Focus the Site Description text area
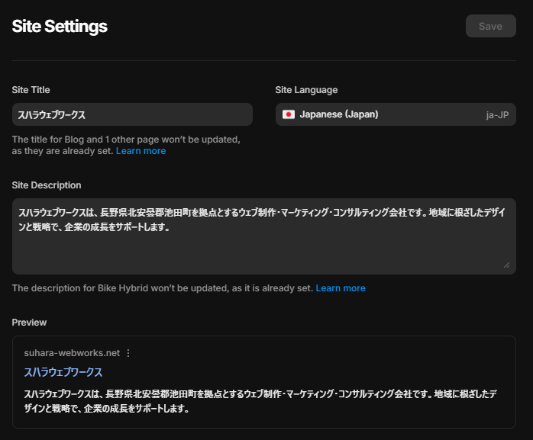The width and height of the screenshot is (533, 440). [x=263, y=244]
